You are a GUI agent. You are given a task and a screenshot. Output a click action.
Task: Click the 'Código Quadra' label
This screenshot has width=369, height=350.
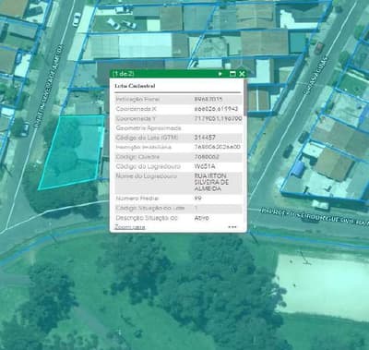(x=137, y=157)
